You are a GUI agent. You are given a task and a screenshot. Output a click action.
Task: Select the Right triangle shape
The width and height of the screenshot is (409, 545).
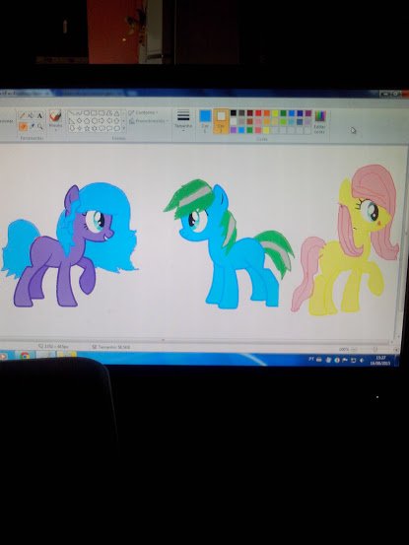coord(72,121)
